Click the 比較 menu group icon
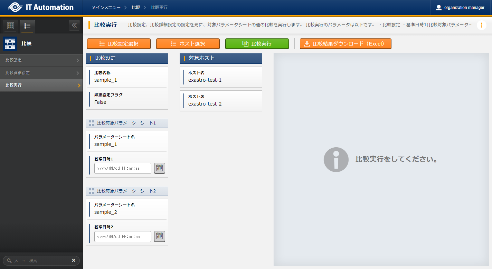This screenshot has width=492, height=269. 10,44
